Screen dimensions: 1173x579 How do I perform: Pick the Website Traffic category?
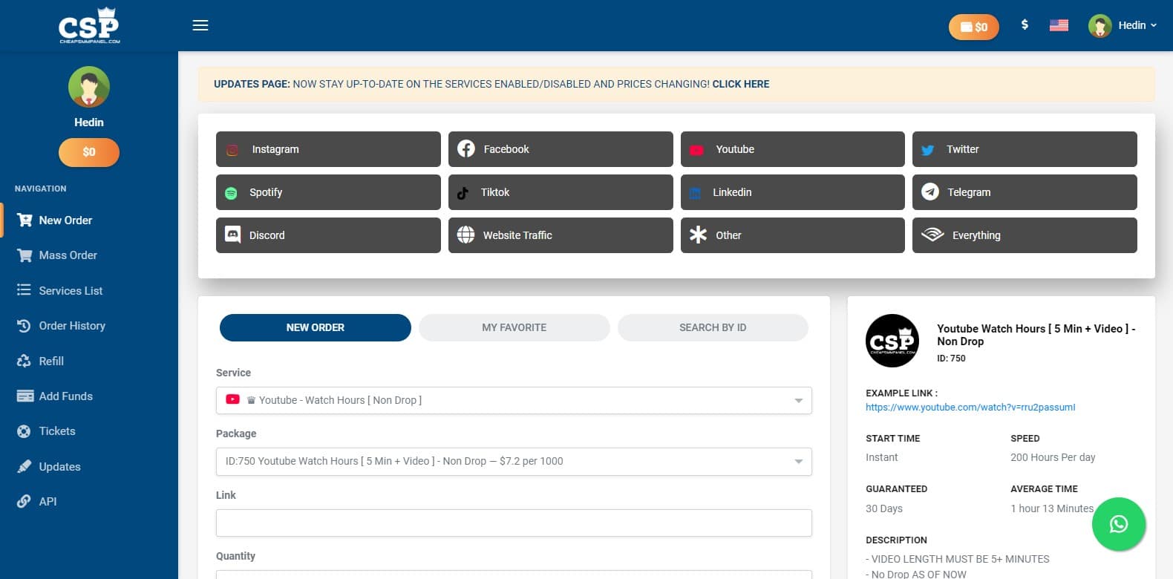pos(560,235)
